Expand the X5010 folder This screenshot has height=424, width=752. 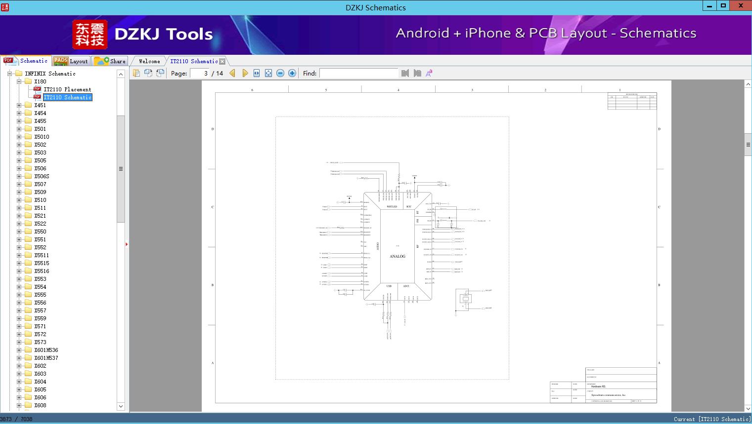[19, 137]
